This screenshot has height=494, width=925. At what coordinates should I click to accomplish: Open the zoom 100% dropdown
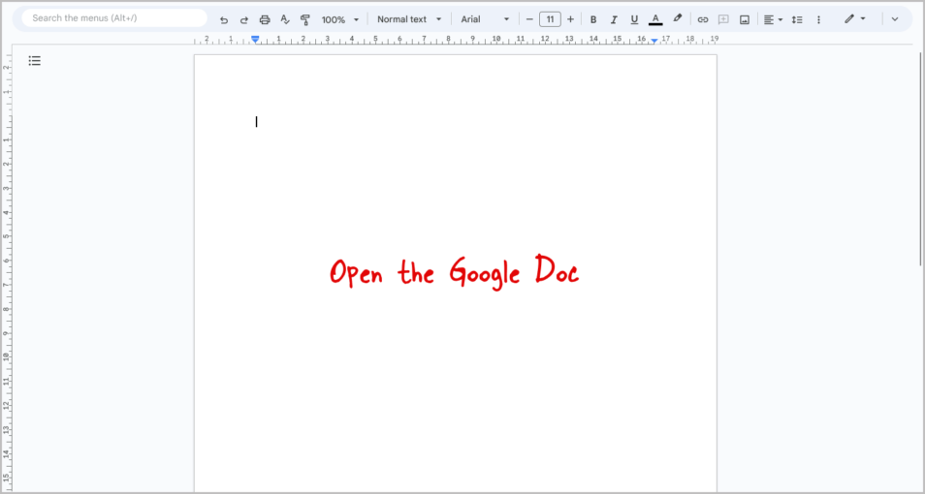[339, 19]
